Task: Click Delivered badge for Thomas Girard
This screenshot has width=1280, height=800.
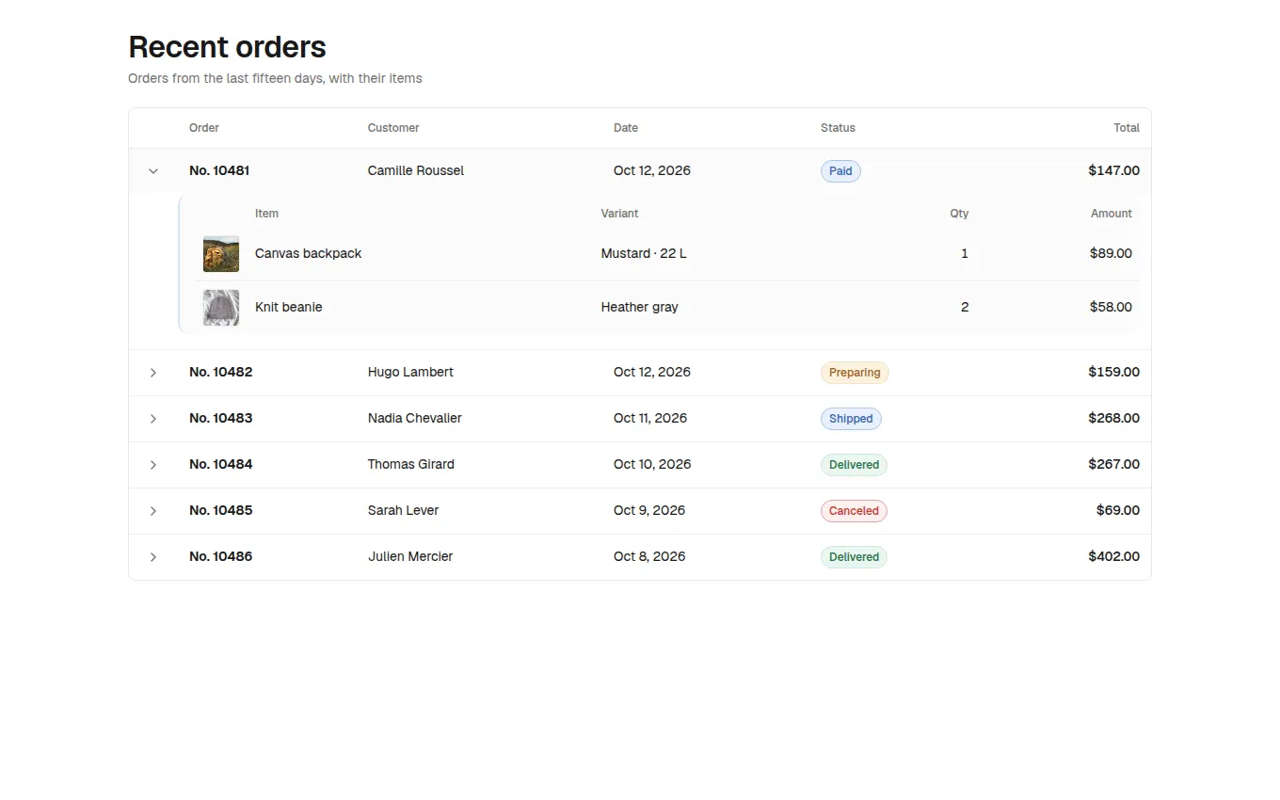Action: click(x=854, y=465)
